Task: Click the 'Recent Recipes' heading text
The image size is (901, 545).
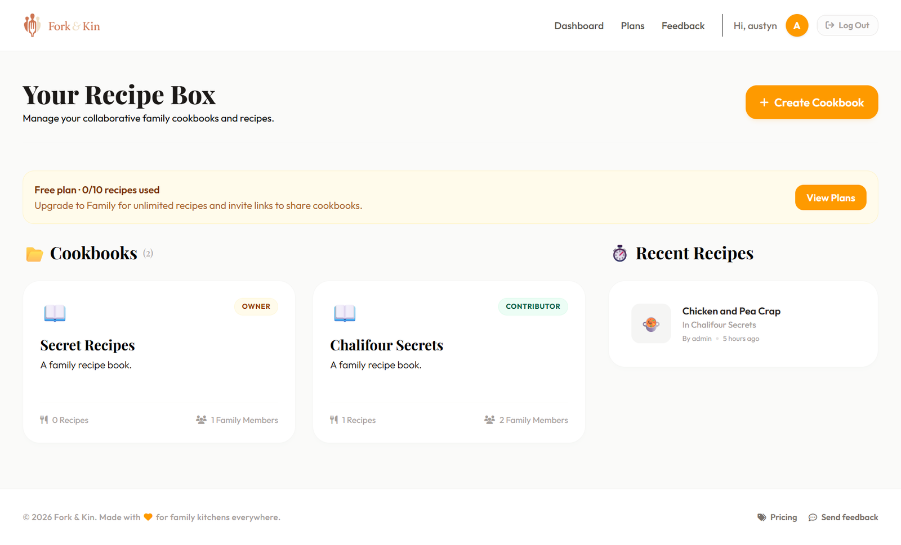Action: [x=694, y=253]
